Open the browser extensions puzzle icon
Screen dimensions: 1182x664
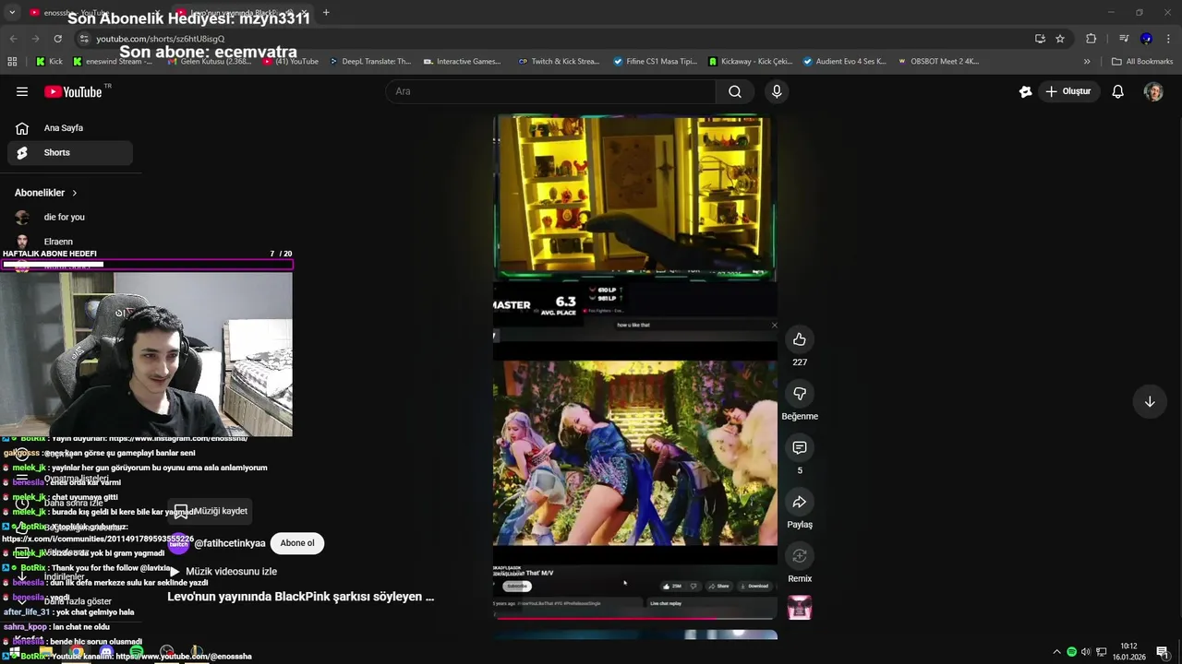(1092, 39)
